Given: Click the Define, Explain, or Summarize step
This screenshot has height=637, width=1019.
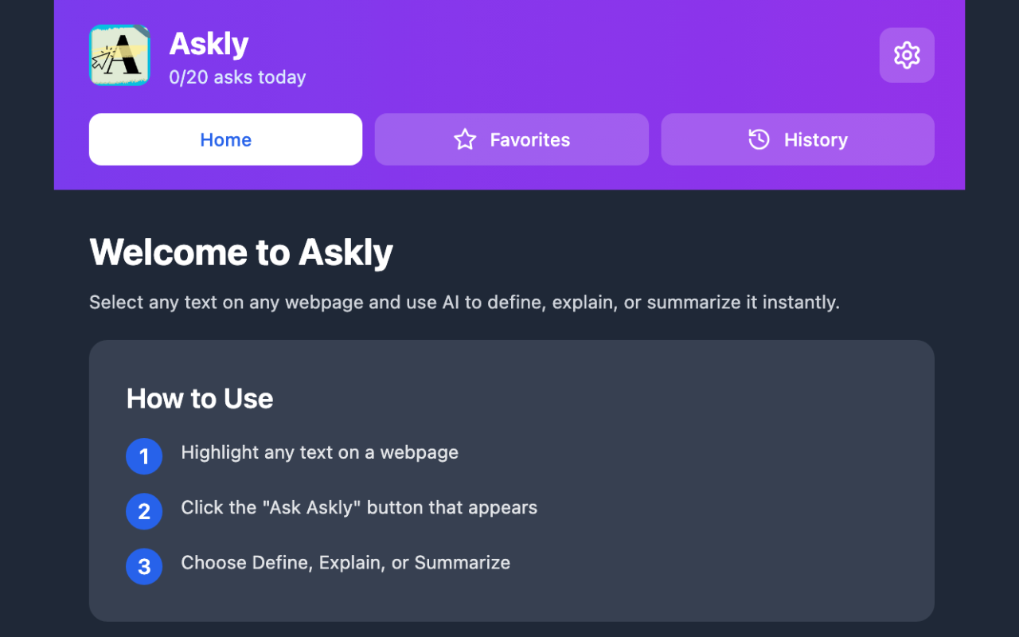Looking at the screenshot, I should [x=346, y=562].
